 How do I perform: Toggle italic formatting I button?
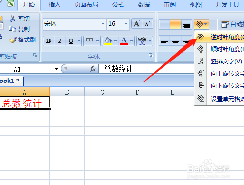pos(60,41)
